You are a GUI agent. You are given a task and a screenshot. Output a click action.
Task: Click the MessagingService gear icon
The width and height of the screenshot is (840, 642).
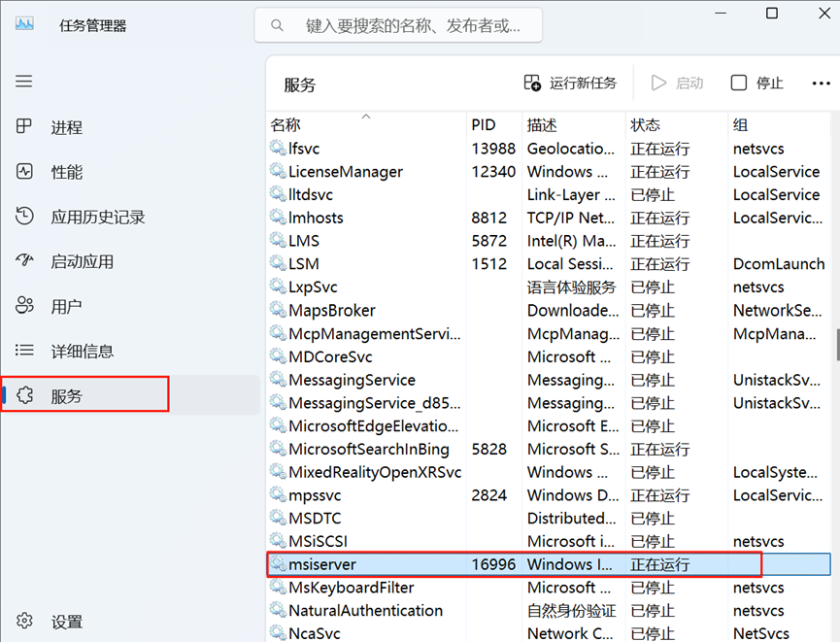coord(278,379)
